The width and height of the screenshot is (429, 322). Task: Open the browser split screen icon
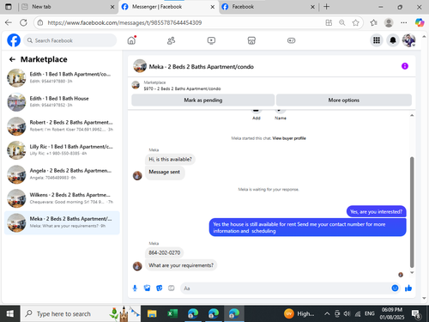tap(329, 22)
